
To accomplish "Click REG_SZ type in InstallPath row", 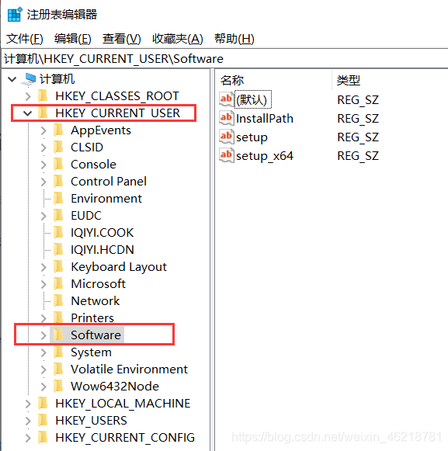I will 358,118.
